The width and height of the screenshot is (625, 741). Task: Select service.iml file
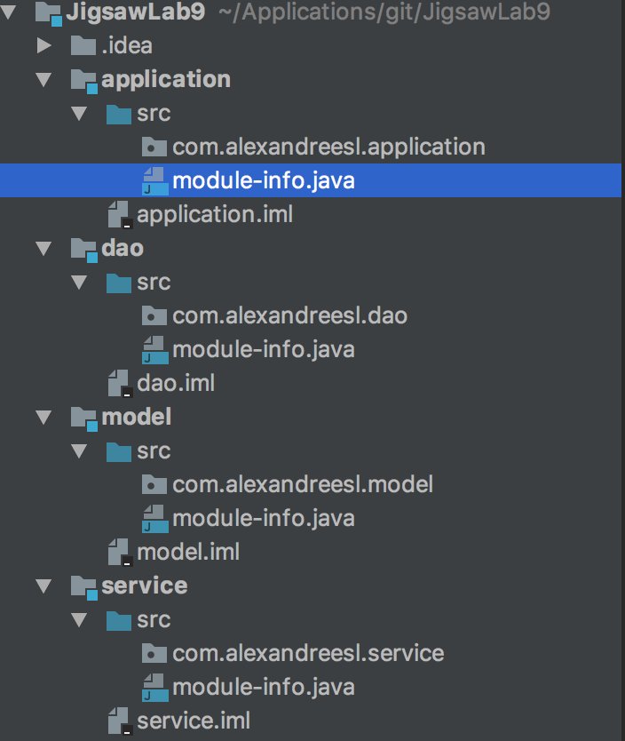[x=194, y=721]
